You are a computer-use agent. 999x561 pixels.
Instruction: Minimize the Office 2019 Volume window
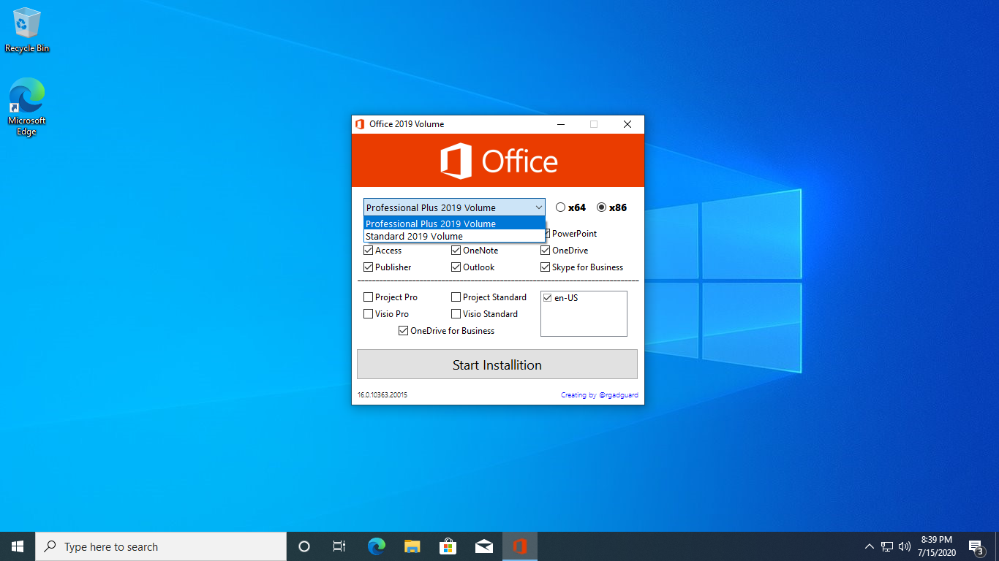coord(560,124)
